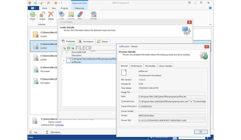This screenshot has width=241, height=140.
Task: Close the soffice.bin Details dialog
Action: pyautogui.click(x=207, y=47)
